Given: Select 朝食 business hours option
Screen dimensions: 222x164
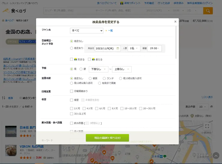Looking at the screenshot, I should pos(90,78).
